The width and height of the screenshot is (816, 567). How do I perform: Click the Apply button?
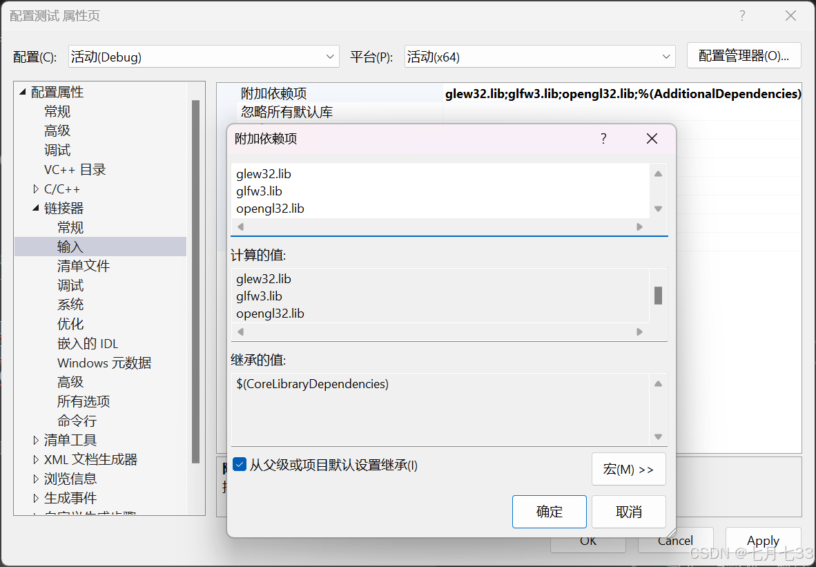click(763, 541)
